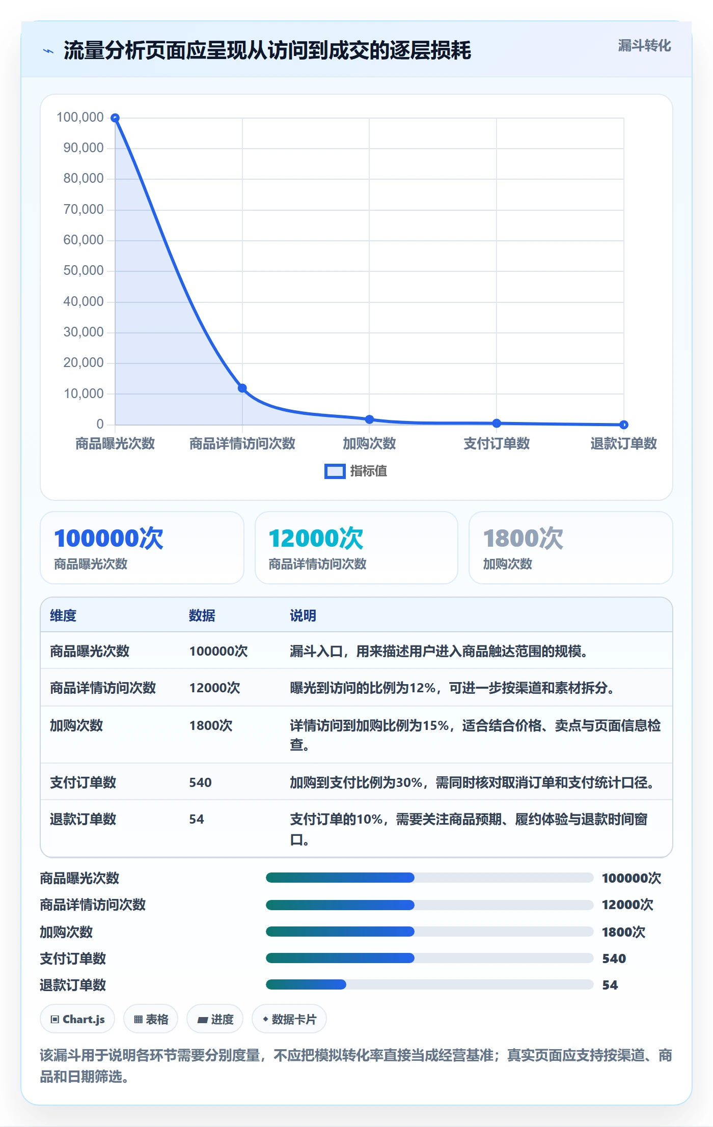Click the 加购到支付比例为30% description cell
Screen dimensions: 713x1127
click(474, 782)
